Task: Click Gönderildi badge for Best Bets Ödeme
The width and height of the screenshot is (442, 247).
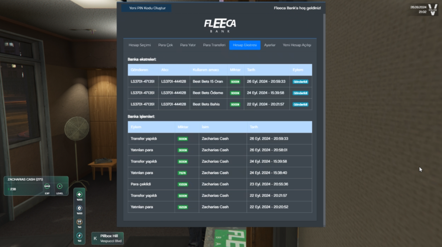Action: click(x=300, y=93)
